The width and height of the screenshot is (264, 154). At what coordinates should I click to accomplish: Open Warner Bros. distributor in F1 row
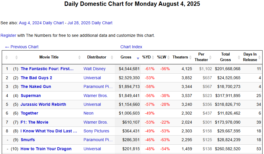pyautogui.click(x=96, y=122)
